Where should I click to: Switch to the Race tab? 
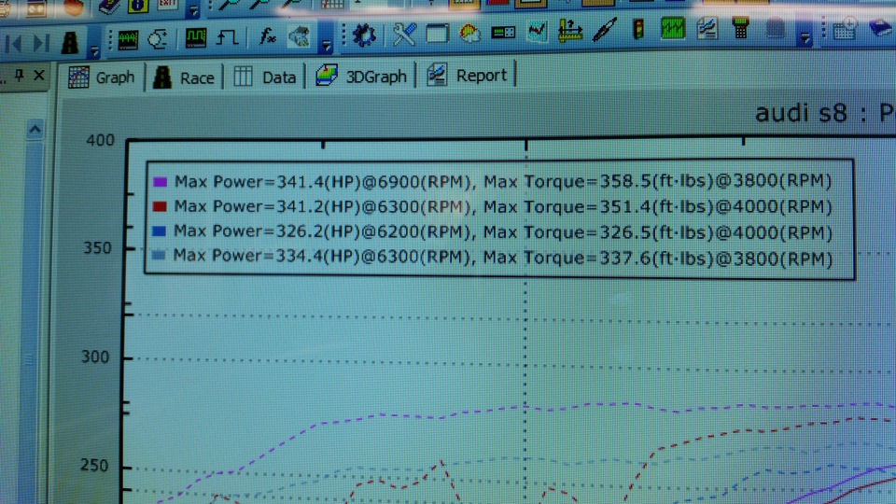click(184, 77)
